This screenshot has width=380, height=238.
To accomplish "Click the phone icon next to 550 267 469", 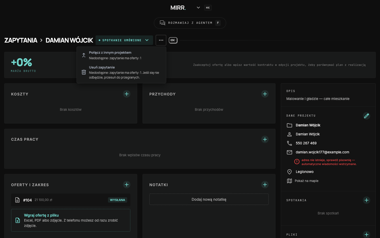I will point(289,143).
